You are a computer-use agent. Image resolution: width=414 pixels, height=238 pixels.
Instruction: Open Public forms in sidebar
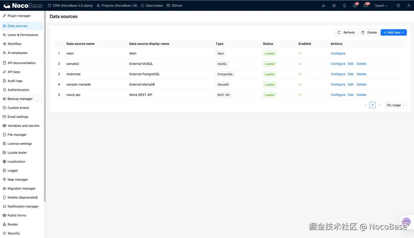pyautogui.click(x=22, y=215)
